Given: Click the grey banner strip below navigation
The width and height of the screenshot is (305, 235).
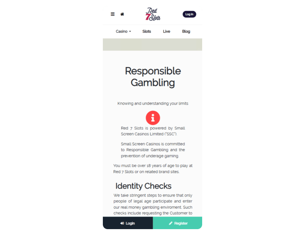Looking at the screenshot, I should 152,45.
